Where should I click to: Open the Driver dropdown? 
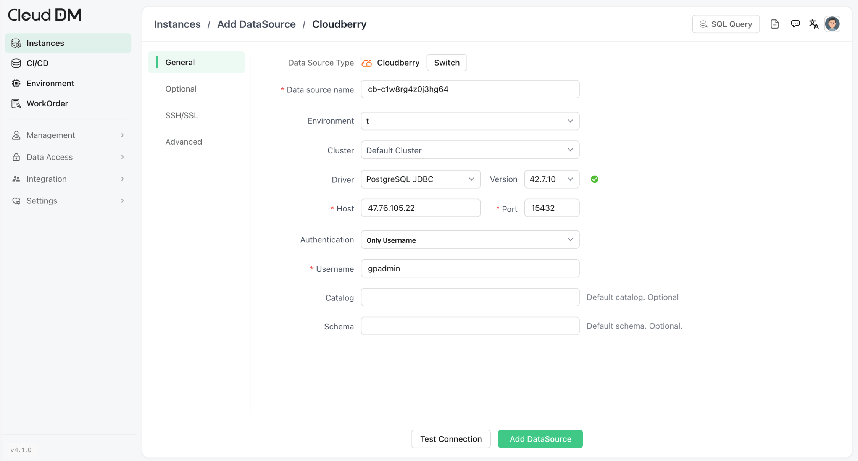click(x=421, y=179)
